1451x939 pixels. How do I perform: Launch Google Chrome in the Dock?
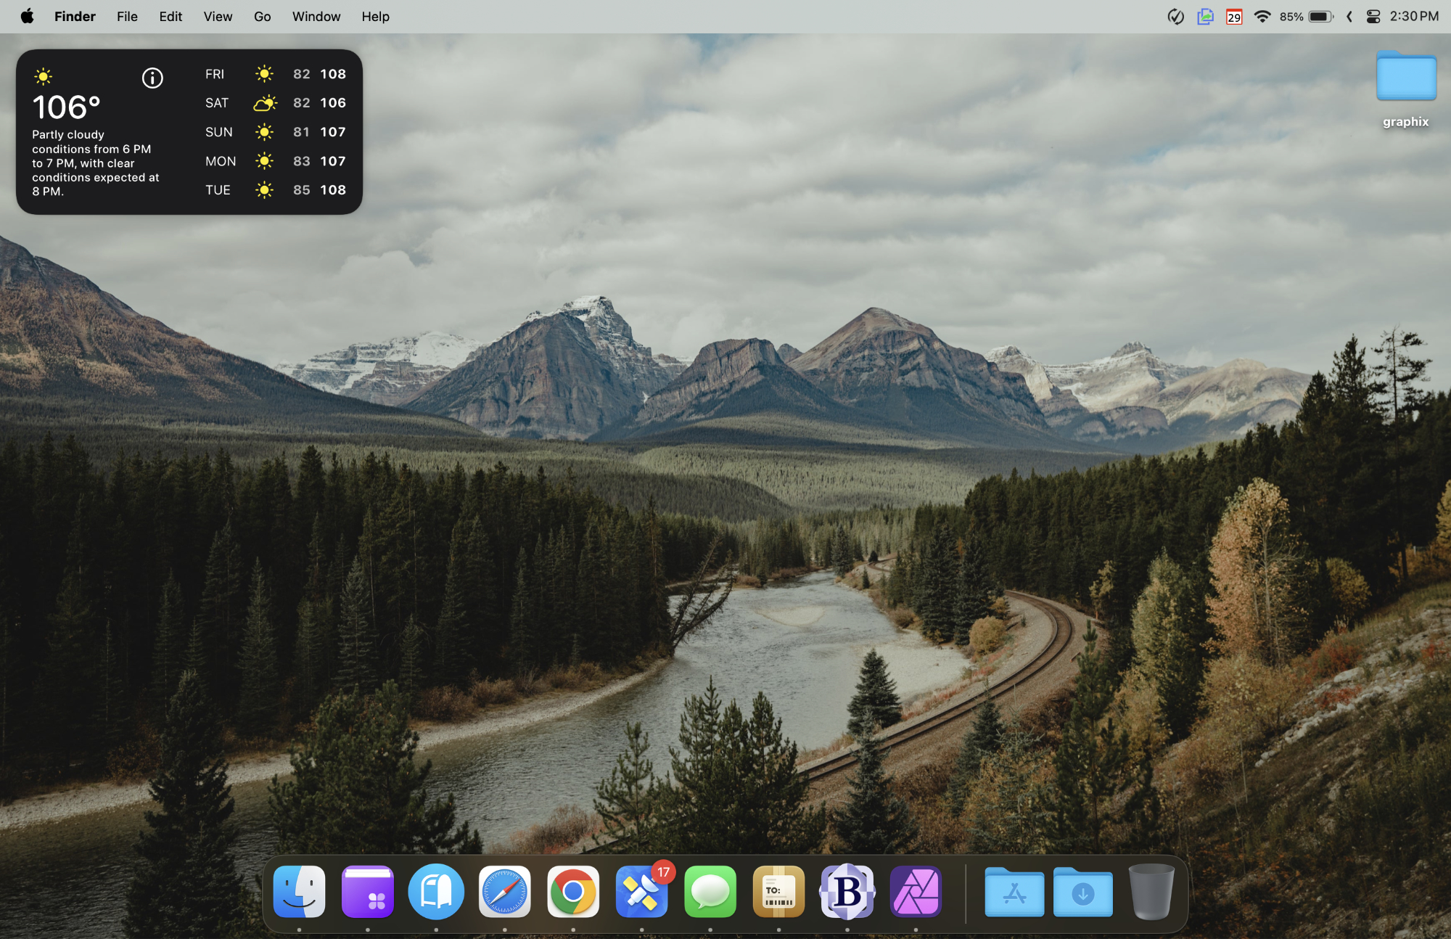click(x=572, y=892)
